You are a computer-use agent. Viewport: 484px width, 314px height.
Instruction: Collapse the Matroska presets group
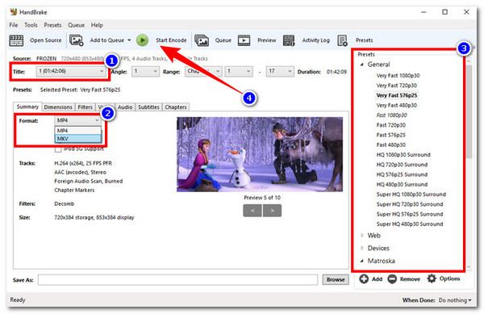tap(361, 261)
